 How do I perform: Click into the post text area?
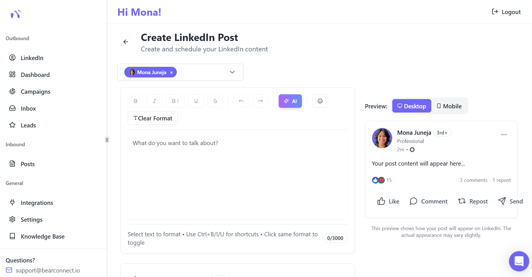238,177
